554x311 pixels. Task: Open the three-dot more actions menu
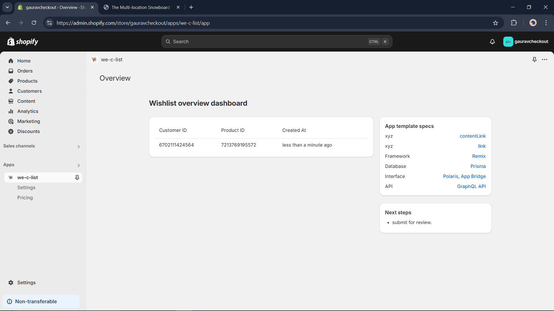click(545, 59)
